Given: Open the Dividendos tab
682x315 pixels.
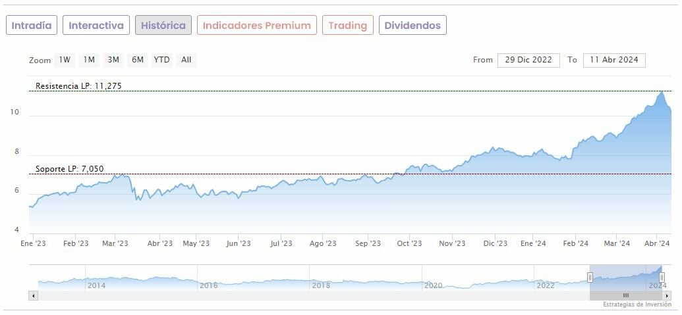Looking at the screenshot, I should (x=412, y=26).
